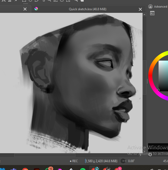Click the horizontal canvas scrollbar thumb
This screenshot has height=170, width=168.
45,155
